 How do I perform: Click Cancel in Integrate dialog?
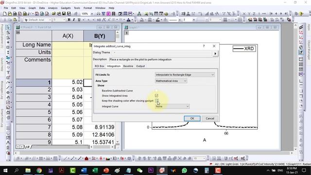point(210,119)
